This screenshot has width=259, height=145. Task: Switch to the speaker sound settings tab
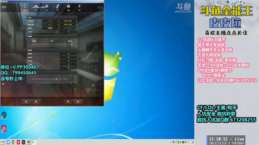[47, 7]
